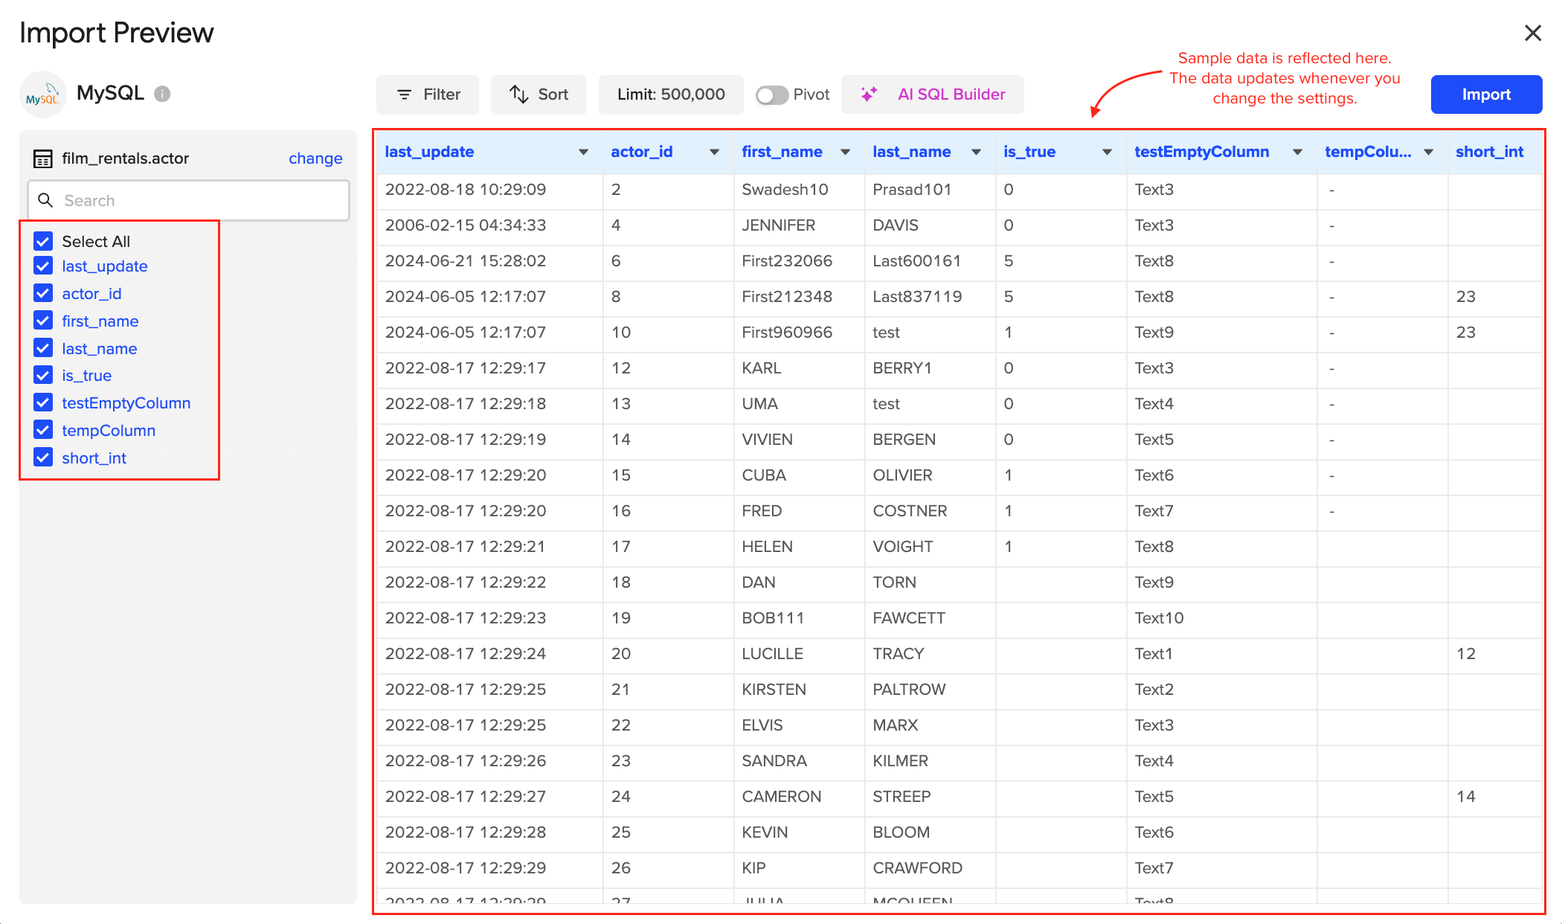Click the change link beside film_rentals.actor
Image resolution: width=1562 pixels, height=924 pixels.
(x=315, y=158)
